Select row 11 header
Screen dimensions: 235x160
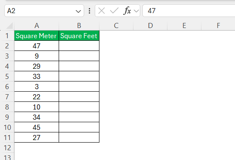pyautogui.click(x=7, y=138)
